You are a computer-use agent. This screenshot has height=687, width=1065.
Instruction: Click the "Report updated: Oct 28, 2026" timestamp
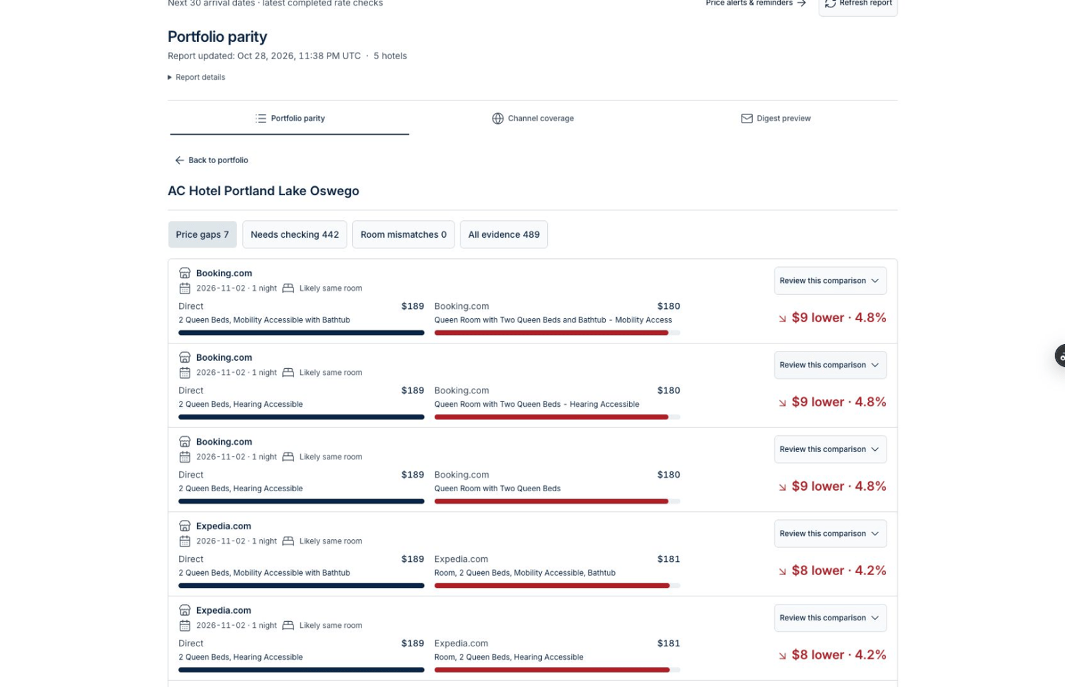264,56
